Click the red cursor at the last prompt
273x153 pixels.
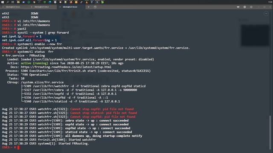click(18, 147)
